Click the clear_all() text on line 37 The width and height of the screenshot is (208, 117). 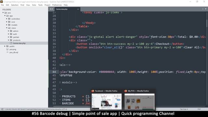[113, 47]
